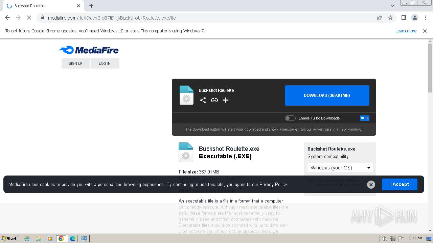Click the share page icon in address bar

pyautogui.click(x=380, y=18)
